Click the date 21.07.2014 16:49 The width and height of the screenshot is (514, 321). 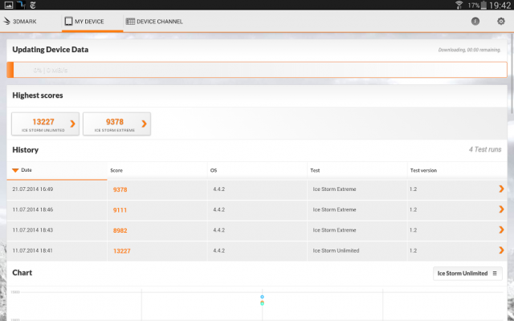[x=33, y=189]
